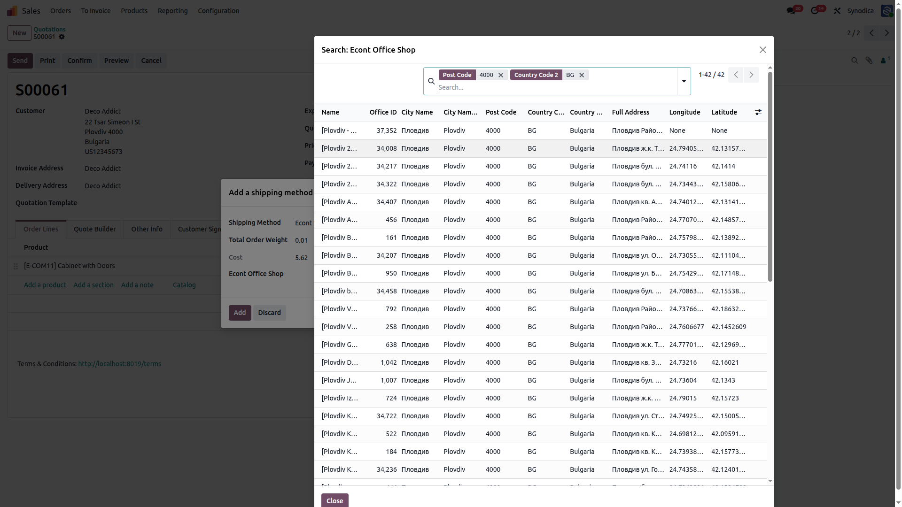Select the office row with ID 1,042
Image resolution: width=902 pixels, height=507 pixels.
540,362
